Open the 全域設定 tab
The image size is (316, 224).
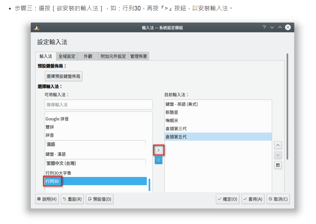[67, 56]
